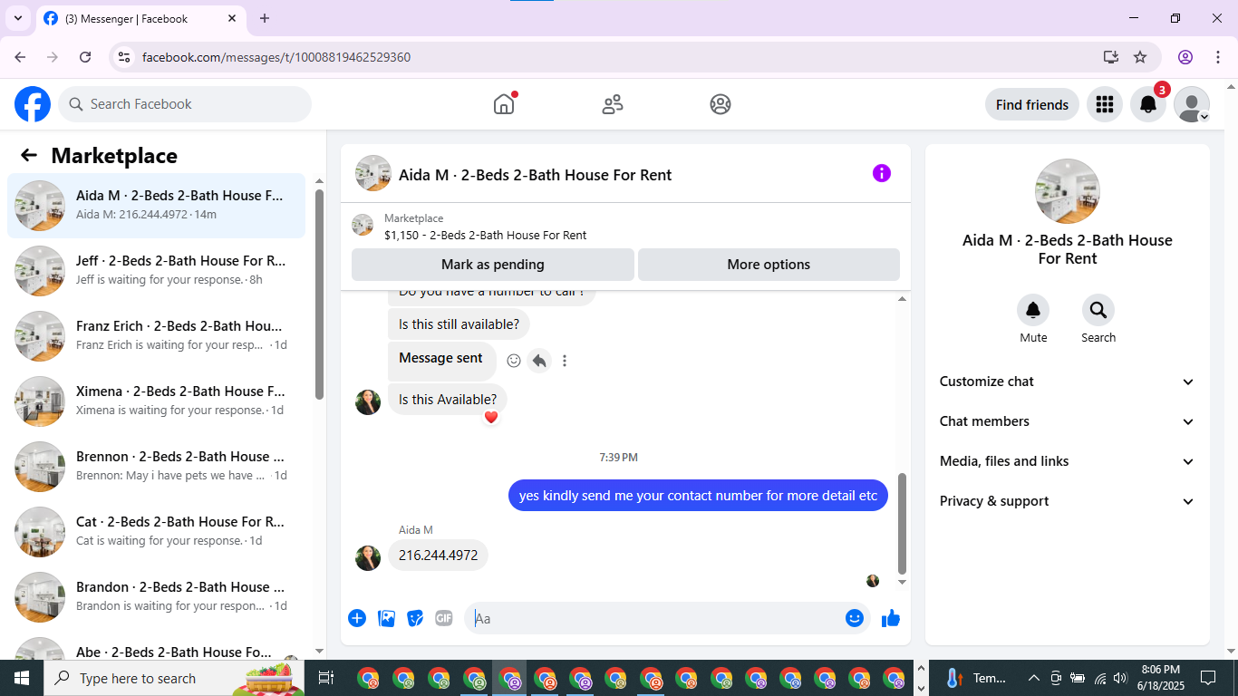Open the emoji picker in message box

click(x=855, y=618)
